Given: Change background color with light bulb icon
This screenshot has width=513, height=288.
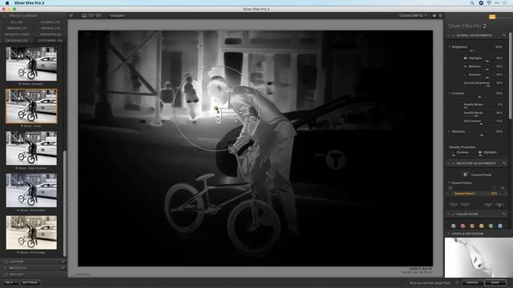Looking at the screenshot, I should [434, 16].
